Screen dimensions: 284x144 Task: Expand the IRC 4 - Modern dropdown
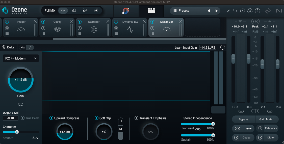coord(21,58)
